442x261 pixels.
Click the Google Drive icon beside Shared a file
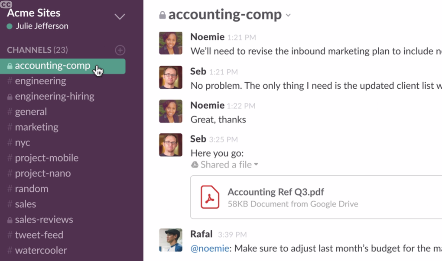pyautogui.click(x=195, y=164)
